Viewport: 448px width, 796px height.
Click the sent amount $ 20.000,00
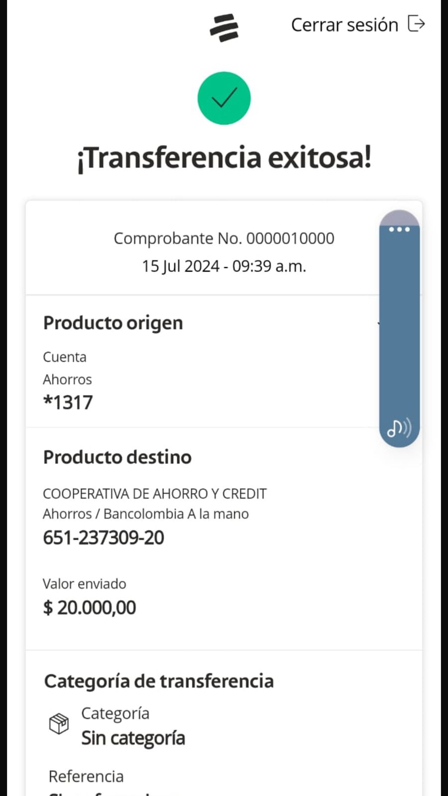(x=90, y=607)
